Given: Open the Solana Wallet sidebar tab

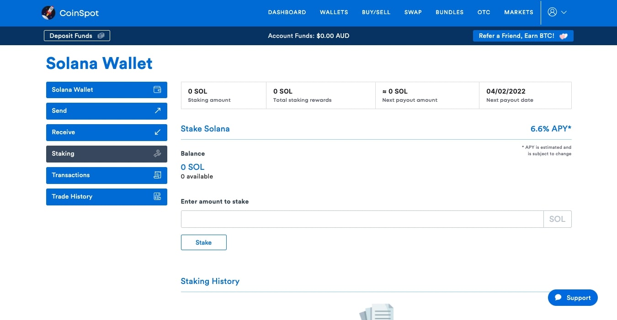Looking at the screenshot, I should (x=106, y=90).
